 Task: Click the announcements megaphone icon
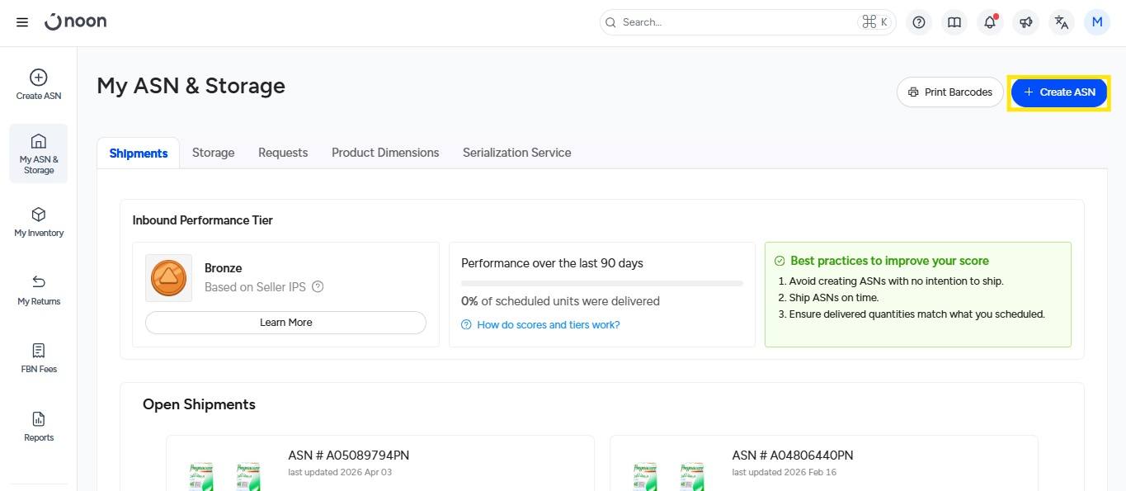point(1025,22)
